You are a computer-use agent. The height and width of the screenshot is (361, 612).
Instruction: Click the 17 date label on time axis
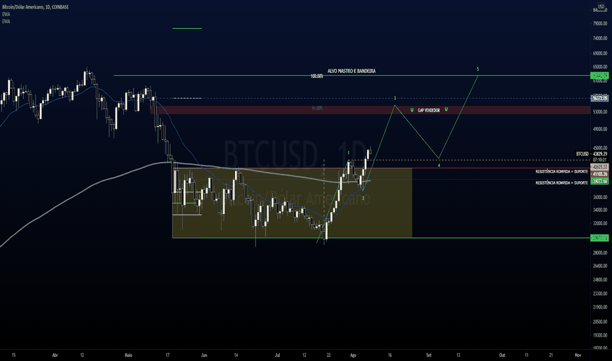(x=167, y=355)
